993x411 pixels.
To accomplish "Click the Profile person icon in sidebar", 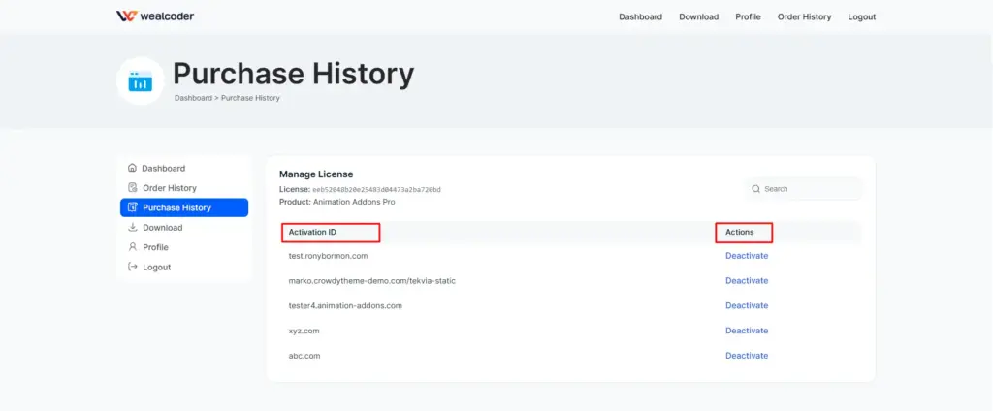I will 133,247.
